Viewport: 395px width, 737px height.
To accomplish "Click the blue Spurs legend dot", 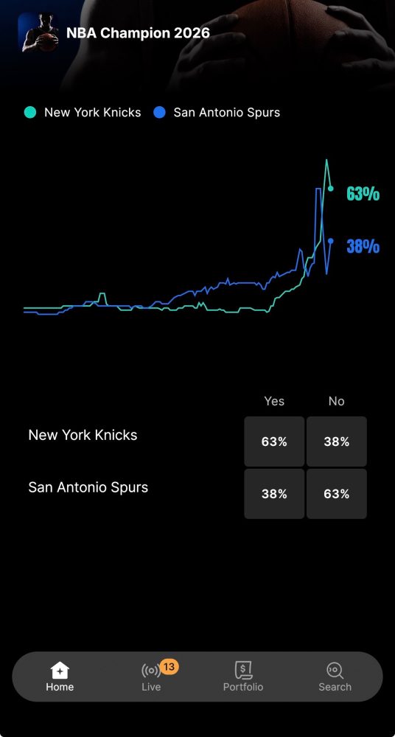I will tap(159, 112).
